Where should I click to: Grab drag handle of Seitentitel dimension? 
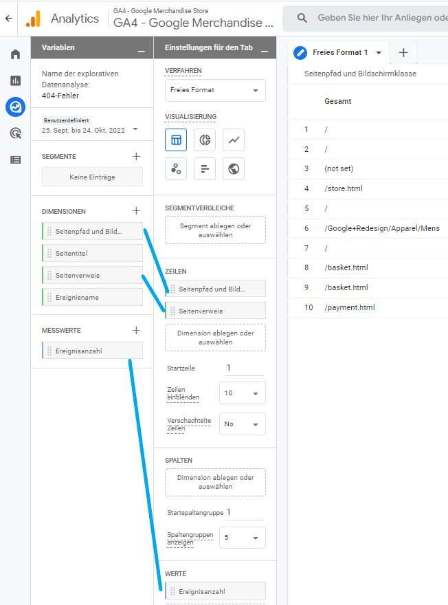(x=49, y=253)
